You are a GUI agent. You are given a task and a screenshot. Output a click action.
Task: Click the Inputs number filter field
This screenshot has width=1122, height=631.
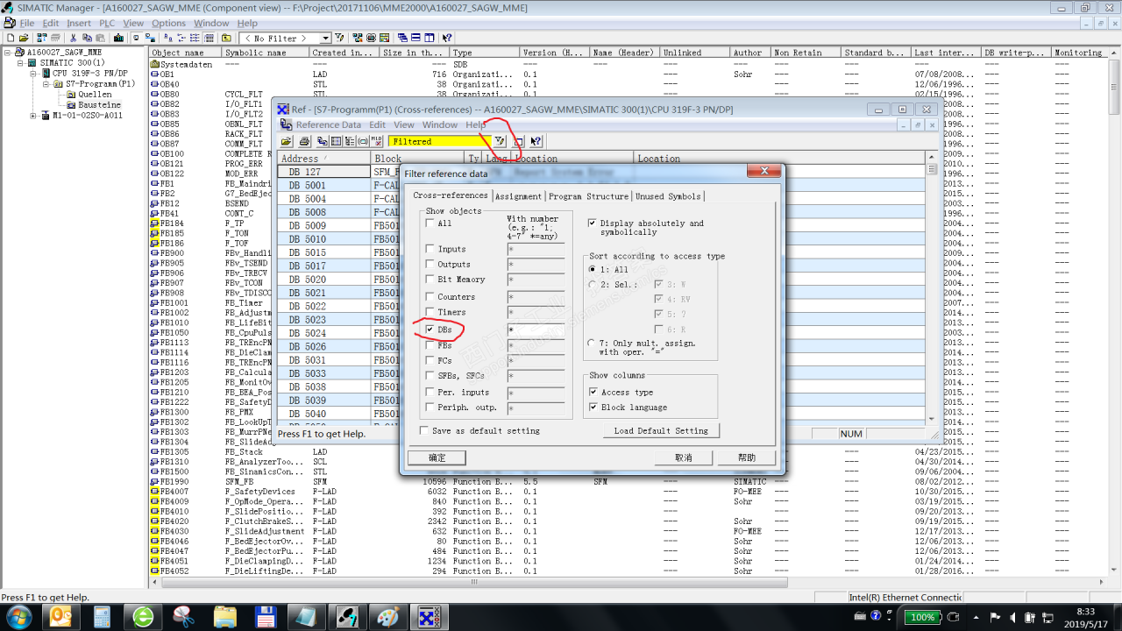point(536,249)
